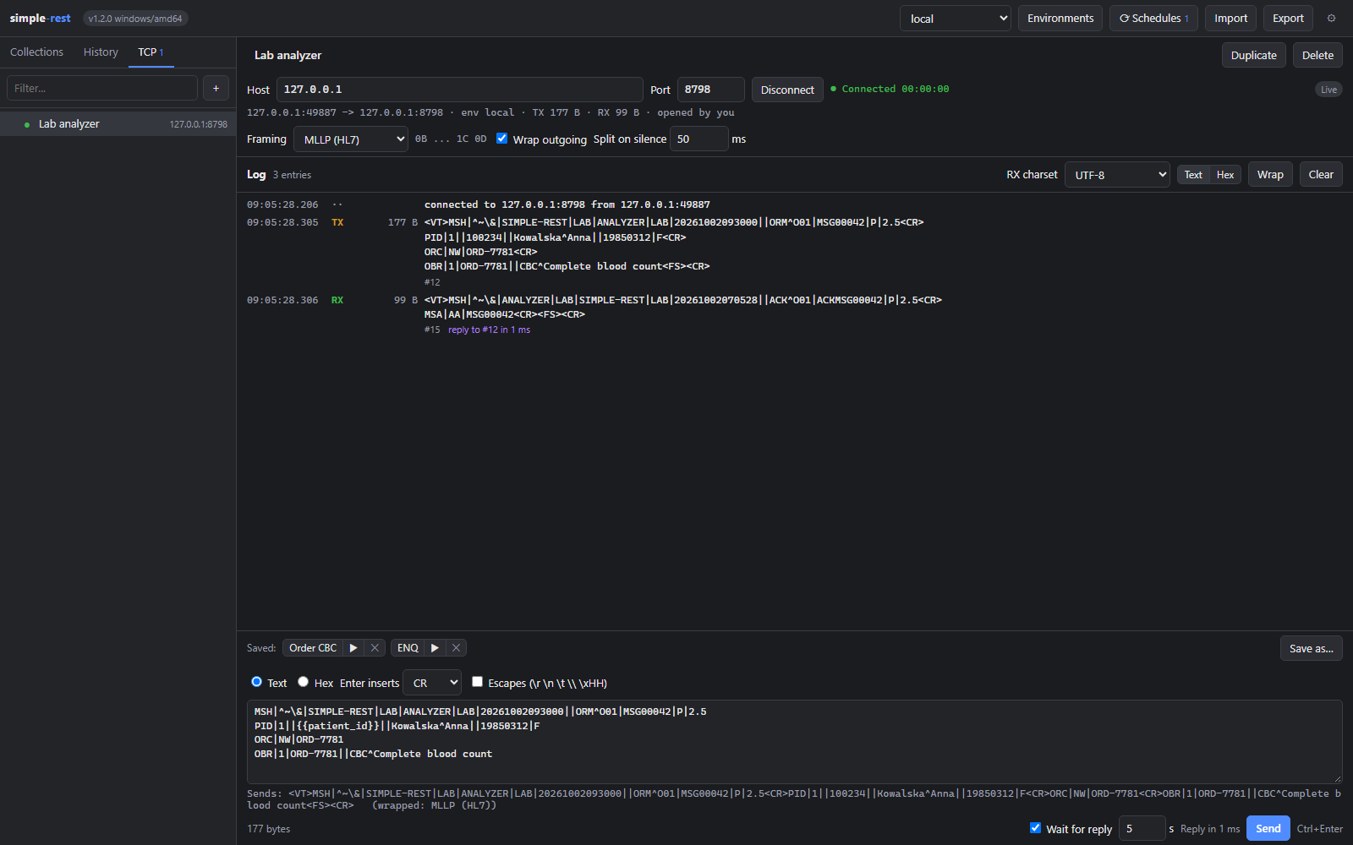Click the 'reply to #12 in 1 ms' link
1353x845 pixels.
pos(489,330)
